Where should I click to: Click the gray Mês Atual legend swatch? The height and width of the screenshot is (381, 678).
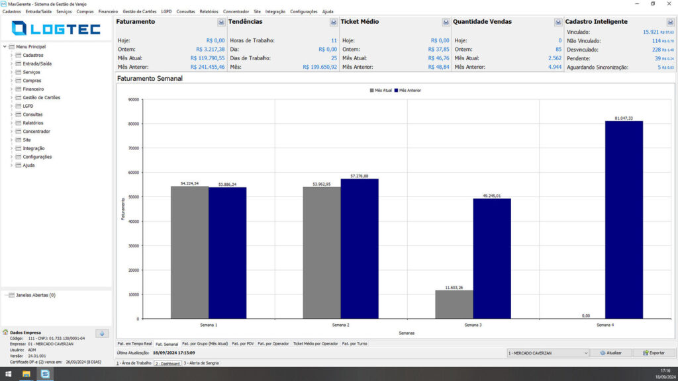tap(372, 91)
